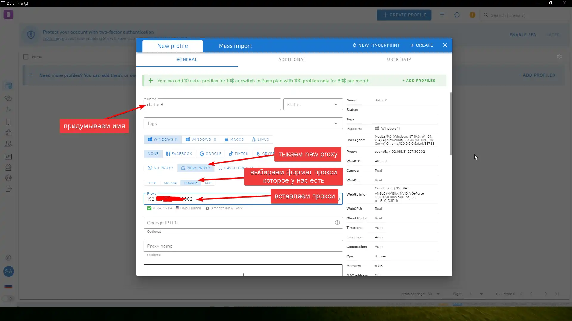Click the New Fingerprint button
The image size is (572, 321).
click(x=376, y=45)
